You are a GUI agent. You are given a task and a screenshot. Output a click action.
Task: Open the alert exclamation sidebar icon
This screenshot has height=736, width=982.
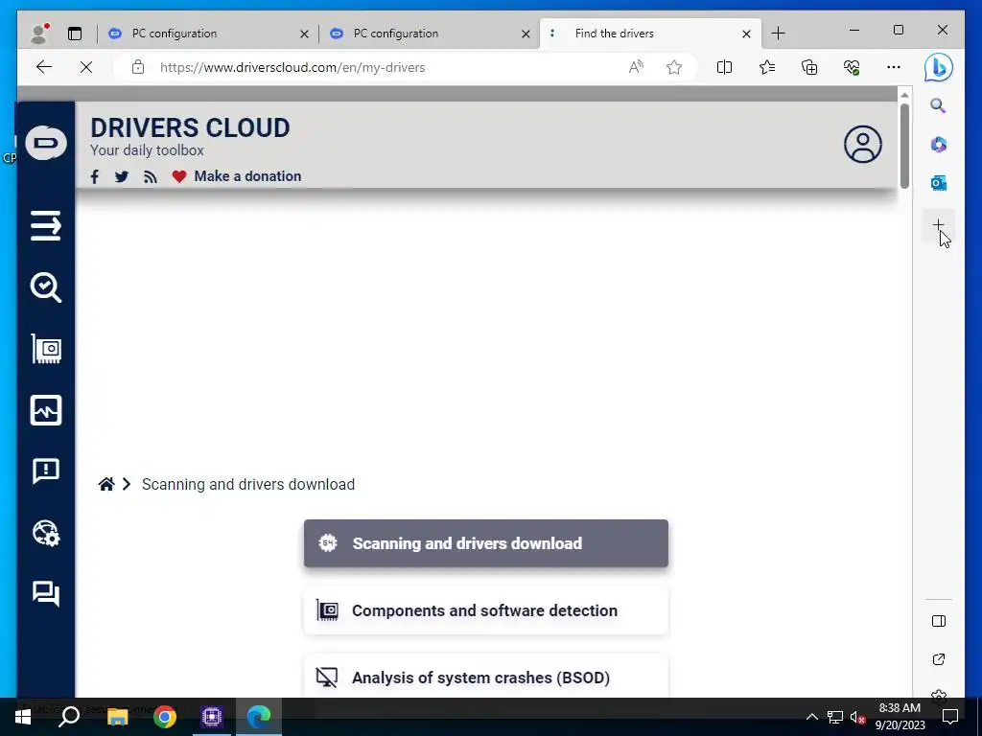(46, 471)
